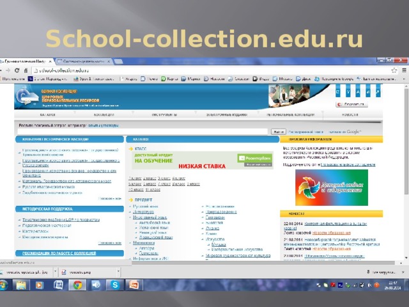409x307 pixels.
Task: Open the Музыка subject link
Action: (219, 245)
